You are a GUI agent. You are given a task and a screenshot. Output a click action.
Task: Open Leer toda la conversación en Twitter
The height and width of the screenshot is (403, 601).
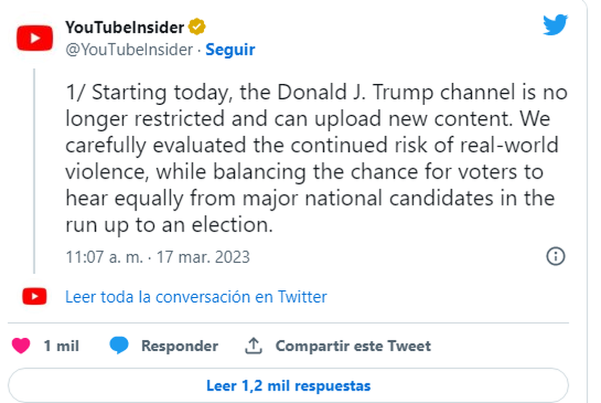click(196, 297)
